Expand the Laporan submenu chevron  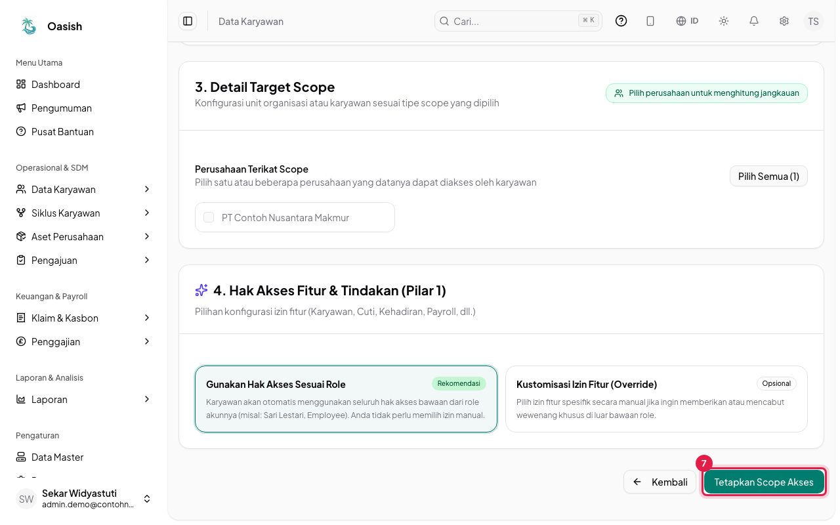[x=147, y=400]
